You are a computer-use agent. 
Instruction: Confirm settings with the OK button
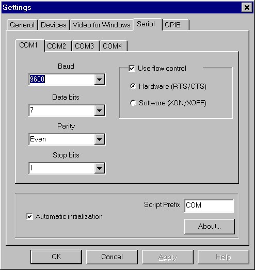[56, 257]
